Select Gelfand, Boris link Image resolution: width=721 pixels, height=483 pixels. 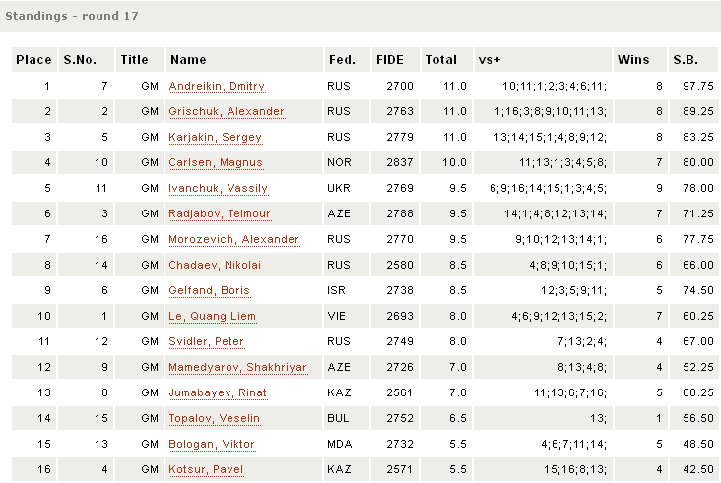coord(209,291)
